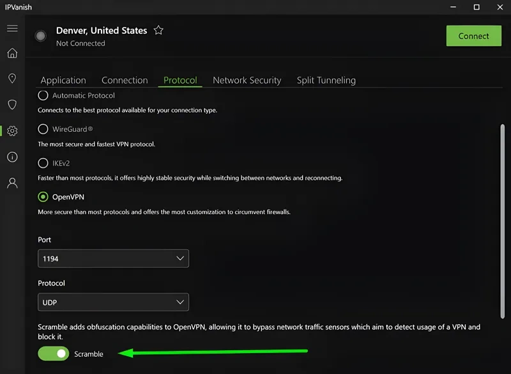Image resolution: width=511 pixels, height=374 pixels.
Task: Disable the Scramble toggle switch
Action: tap(54, 354)
